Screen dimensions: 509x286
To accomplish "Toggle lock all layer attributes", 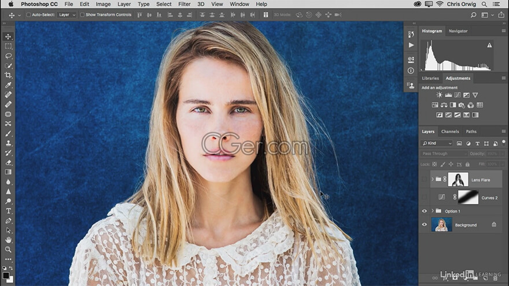I will 467,164.
